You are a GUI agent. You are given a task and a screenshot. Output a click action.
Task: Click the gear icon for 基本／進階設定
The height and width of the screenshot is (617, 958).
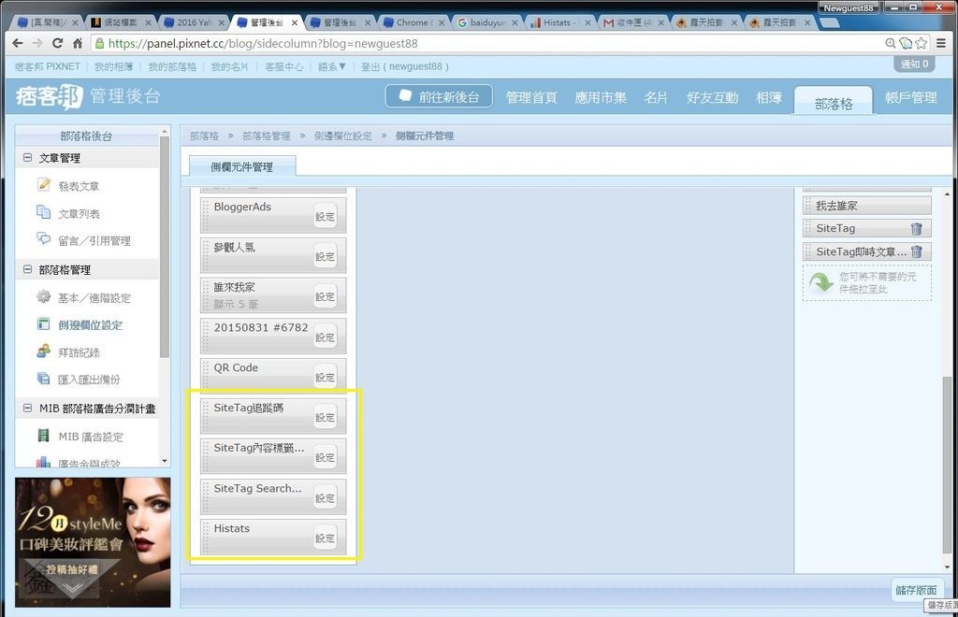[x=43, y=296]
